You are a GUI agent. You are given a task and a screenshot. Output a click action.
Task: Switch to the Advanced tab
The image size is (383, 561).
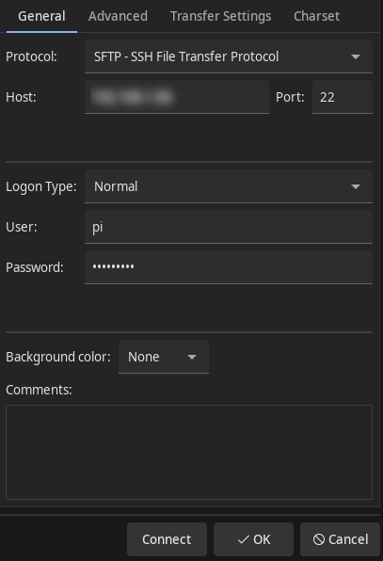click(x=118, y=16)
